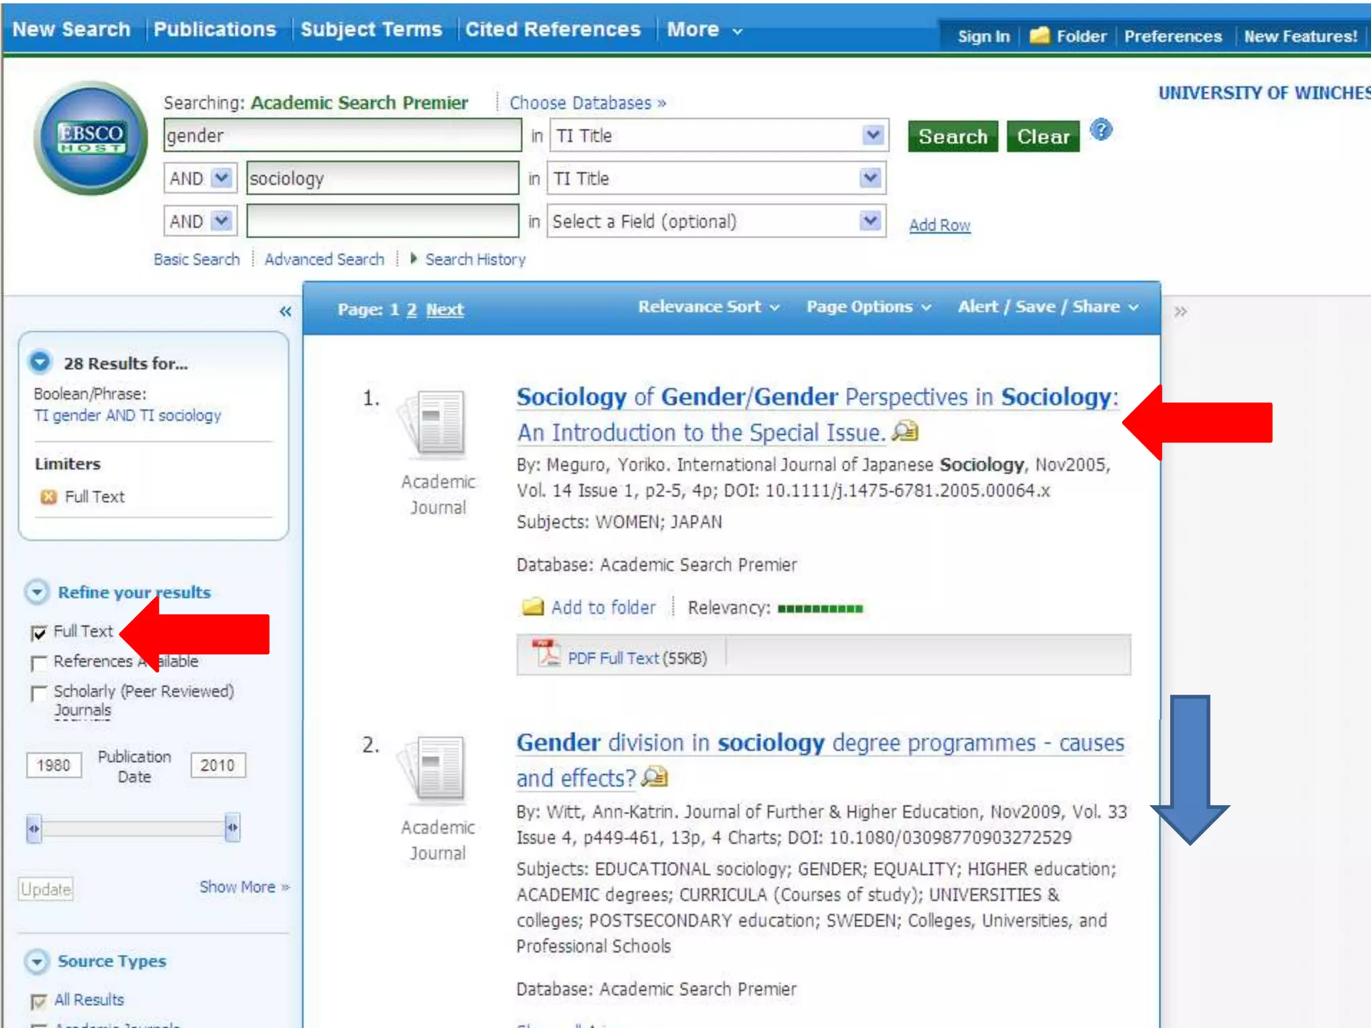
Task: Click the Add Row link
Action: click(x=939, y=225)
